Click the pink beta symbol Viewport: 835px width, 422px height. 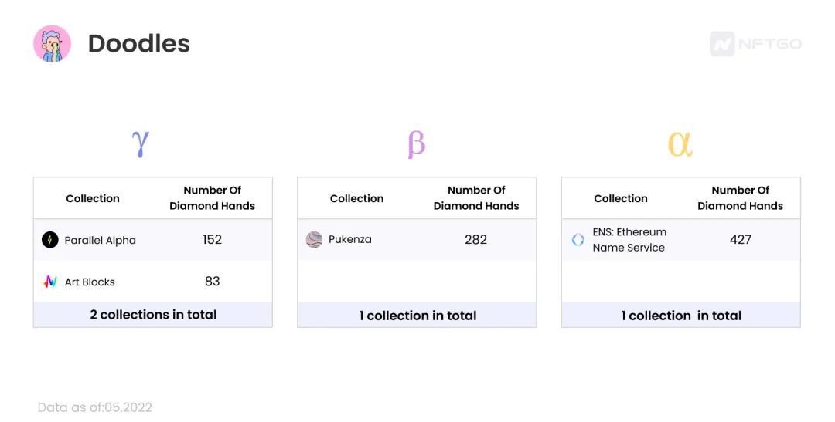pyautogui.click(x=417, y=144)
